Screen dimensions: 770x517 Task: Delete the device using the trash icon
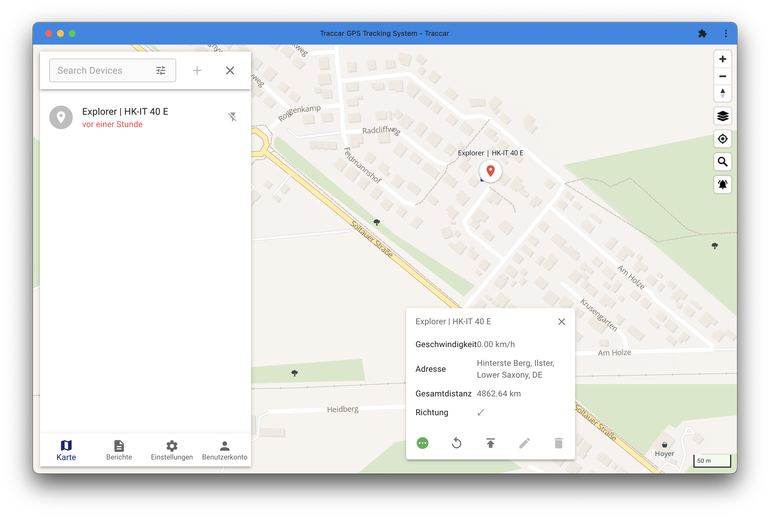[558, 443]
